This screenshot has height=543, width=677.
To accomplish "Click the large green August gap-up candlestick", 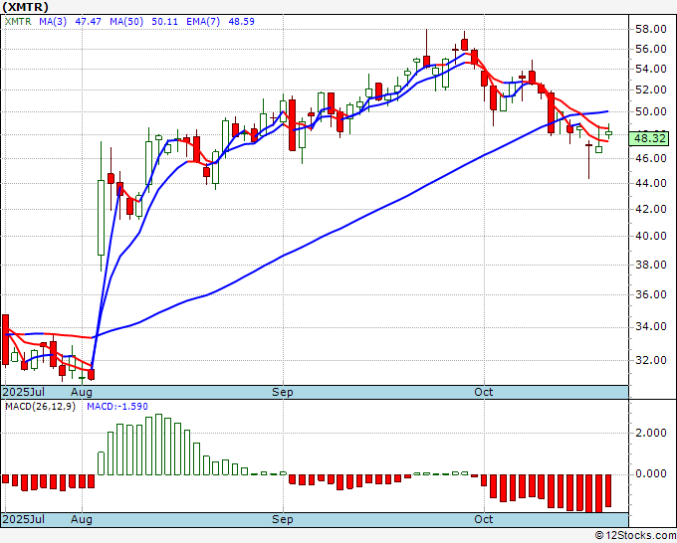I will [101, 218].
